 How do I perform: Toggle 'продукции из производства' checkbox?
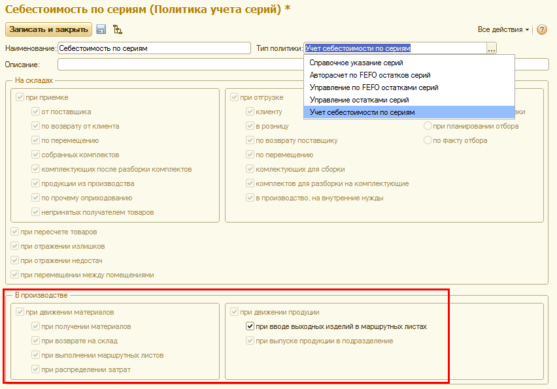(x=35, y=183)
